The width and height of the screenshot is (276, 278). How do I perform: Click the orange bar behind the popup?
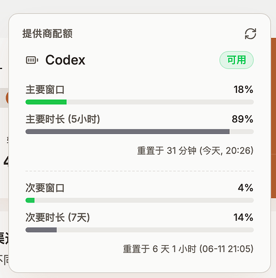[x=273, y=118]
